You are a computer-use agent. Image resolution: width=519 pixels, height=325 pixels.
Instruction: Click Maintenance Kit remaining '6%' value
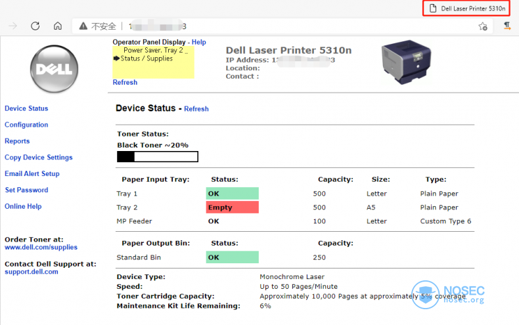tap(265, 306)
